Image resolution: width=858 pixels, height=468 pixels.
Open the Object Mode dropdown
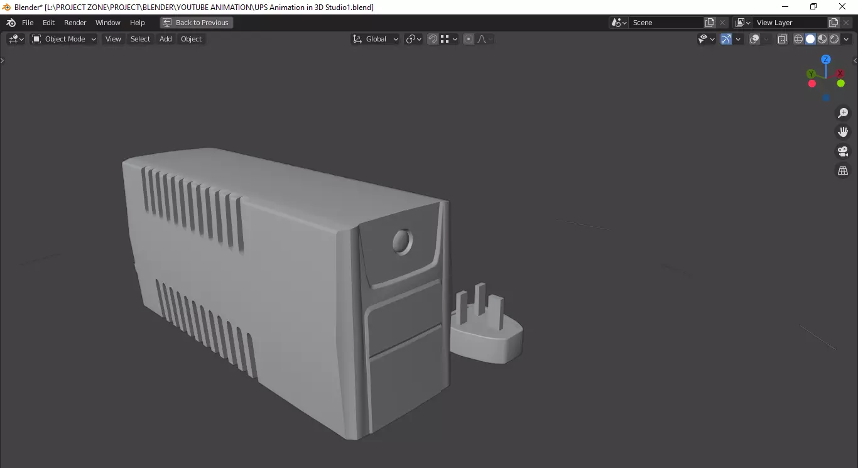point(64,39)
